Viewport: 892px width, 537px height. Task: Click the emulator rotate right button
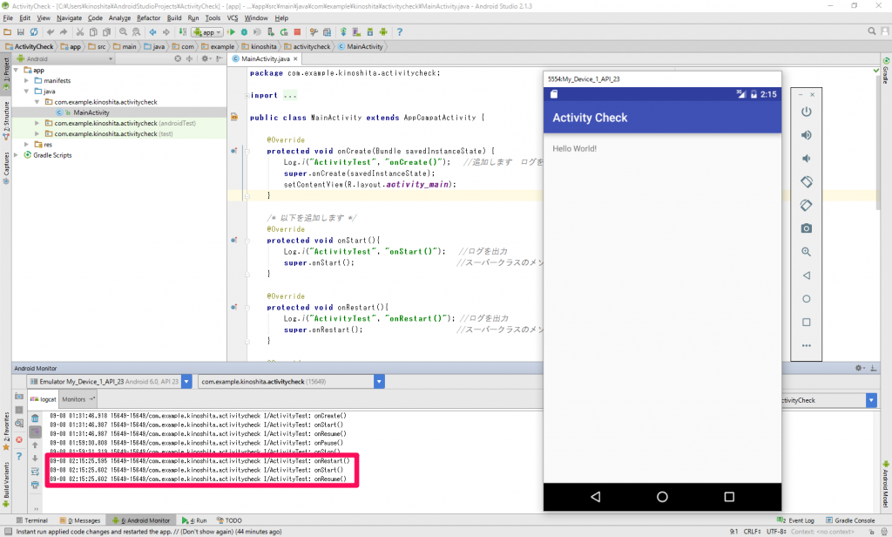(806, 205)
